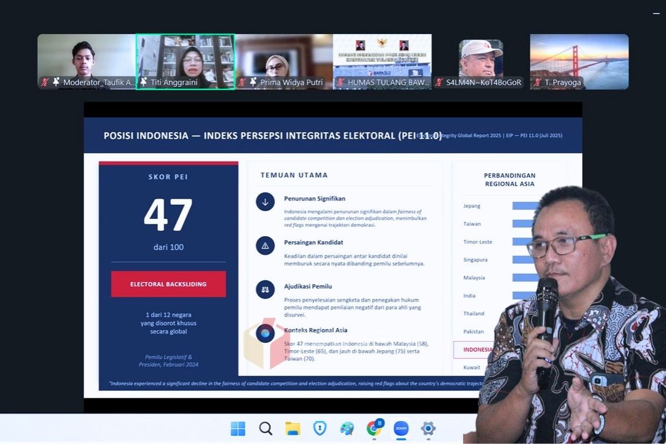This screenshot has height=444, width=666.
Task: Open taskbar Search magnifier
Action: [x=265, y=429]
